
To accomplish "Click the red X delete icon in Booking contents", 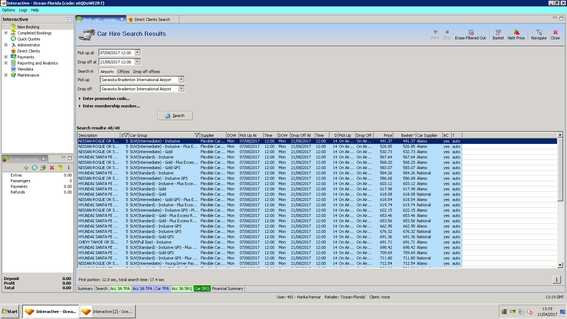I will [52, 168].
